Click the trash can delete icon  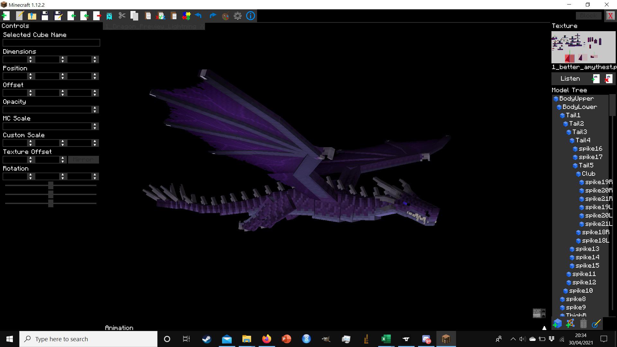pos(583,324)
